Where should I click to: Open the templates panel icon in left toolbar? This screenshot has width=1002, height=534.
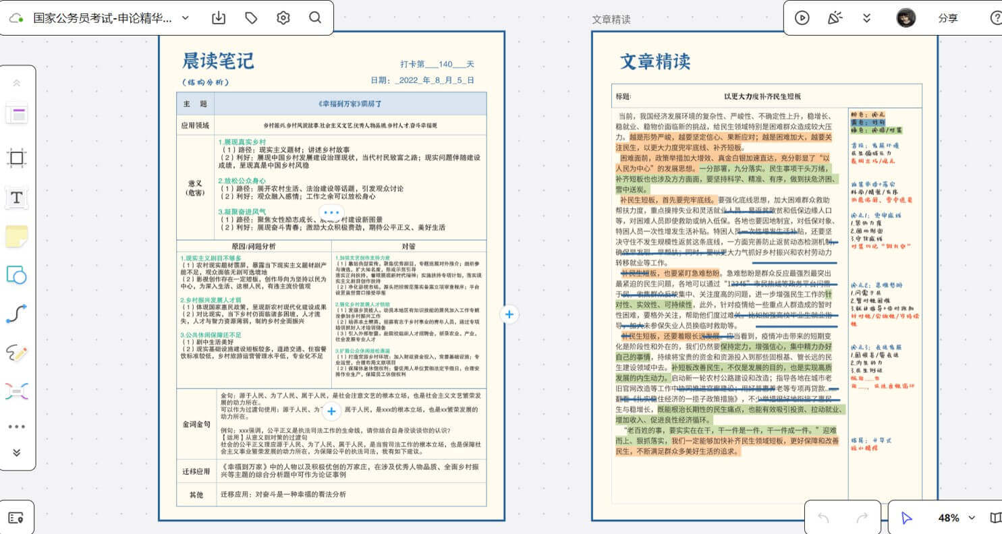tap(17, 114)
